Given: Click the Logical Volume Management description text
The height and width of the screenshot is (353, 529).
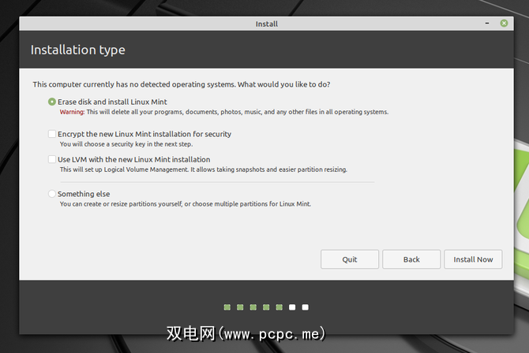Looking at the screenshot, I should 203,169.
